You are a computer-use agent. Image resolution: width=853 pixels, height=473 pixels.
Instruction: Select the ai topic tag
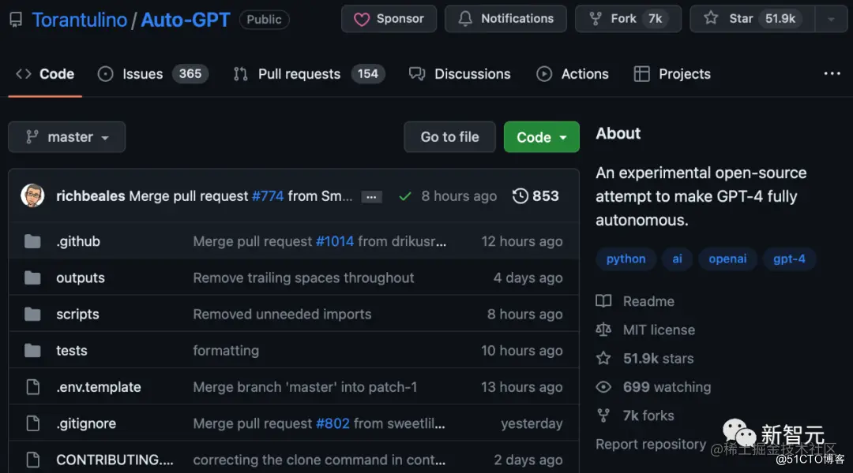pyautogui.click(x=677, y=259)
